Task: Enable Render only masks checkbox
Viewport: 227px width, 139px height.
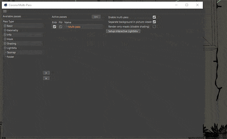Action: pos(154,26)
